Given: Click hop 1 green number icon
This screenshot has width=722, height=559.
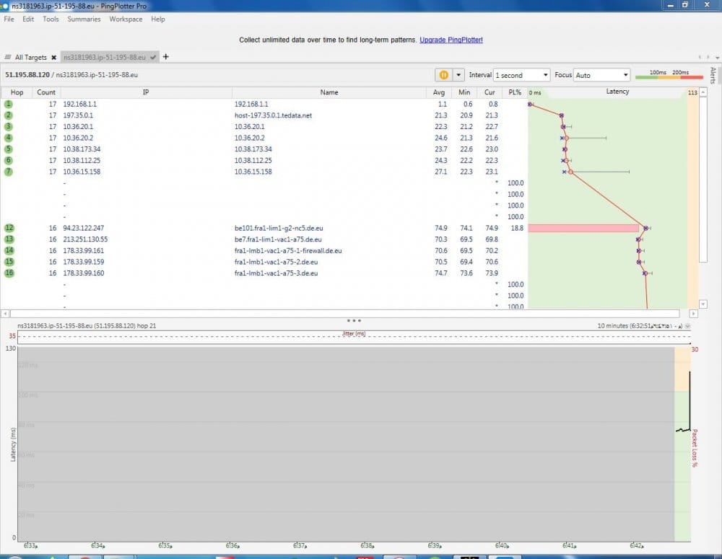Looking at the screenshot, I should point(9,104).
